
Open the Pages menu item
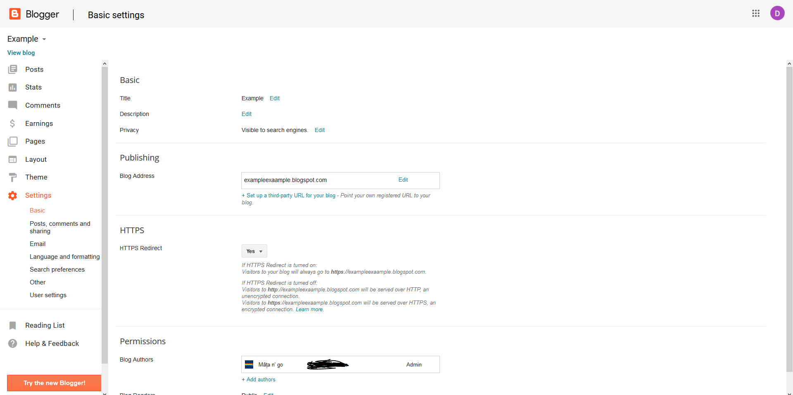coord(35,142)
